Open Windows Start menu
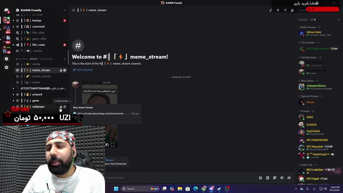This screenshot has width=343, height=193. coord(116,189)
